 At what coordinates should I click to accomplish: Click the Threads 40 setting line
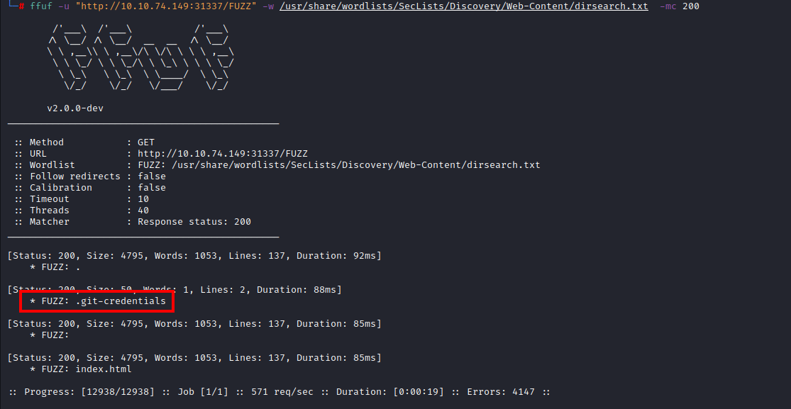[x=81, y=211]
